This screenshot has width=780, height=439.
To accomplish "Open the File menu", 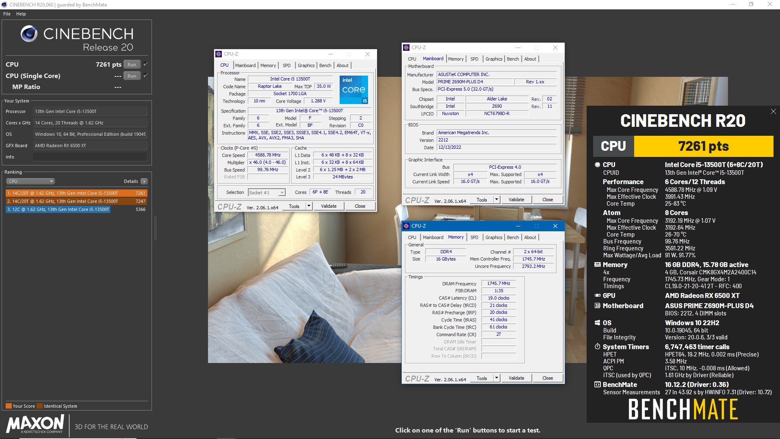I will point(7,14).
